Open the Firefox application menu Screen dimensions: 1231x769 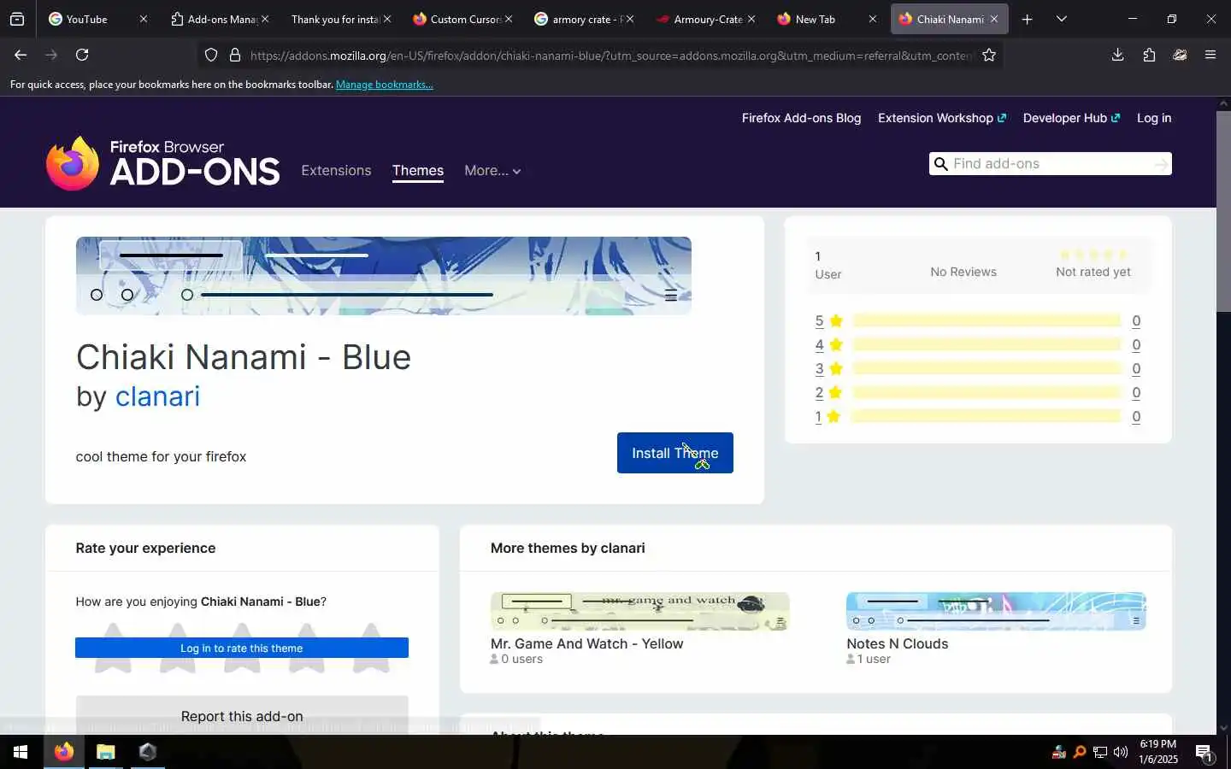pyautogui.click(x=1210, y=55)
